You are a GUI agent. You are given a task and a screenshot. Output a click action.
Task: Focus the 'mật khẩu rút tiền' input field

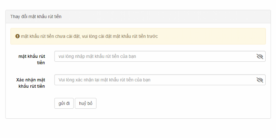(160, 56)
